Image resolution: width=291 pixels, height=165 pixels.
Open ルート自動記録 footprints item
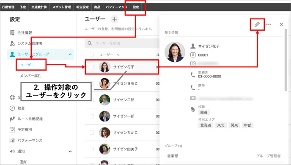coord(12,119)
